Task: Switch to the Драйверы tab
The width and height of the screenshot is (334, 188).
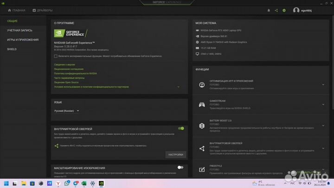Action: (43, 10)
